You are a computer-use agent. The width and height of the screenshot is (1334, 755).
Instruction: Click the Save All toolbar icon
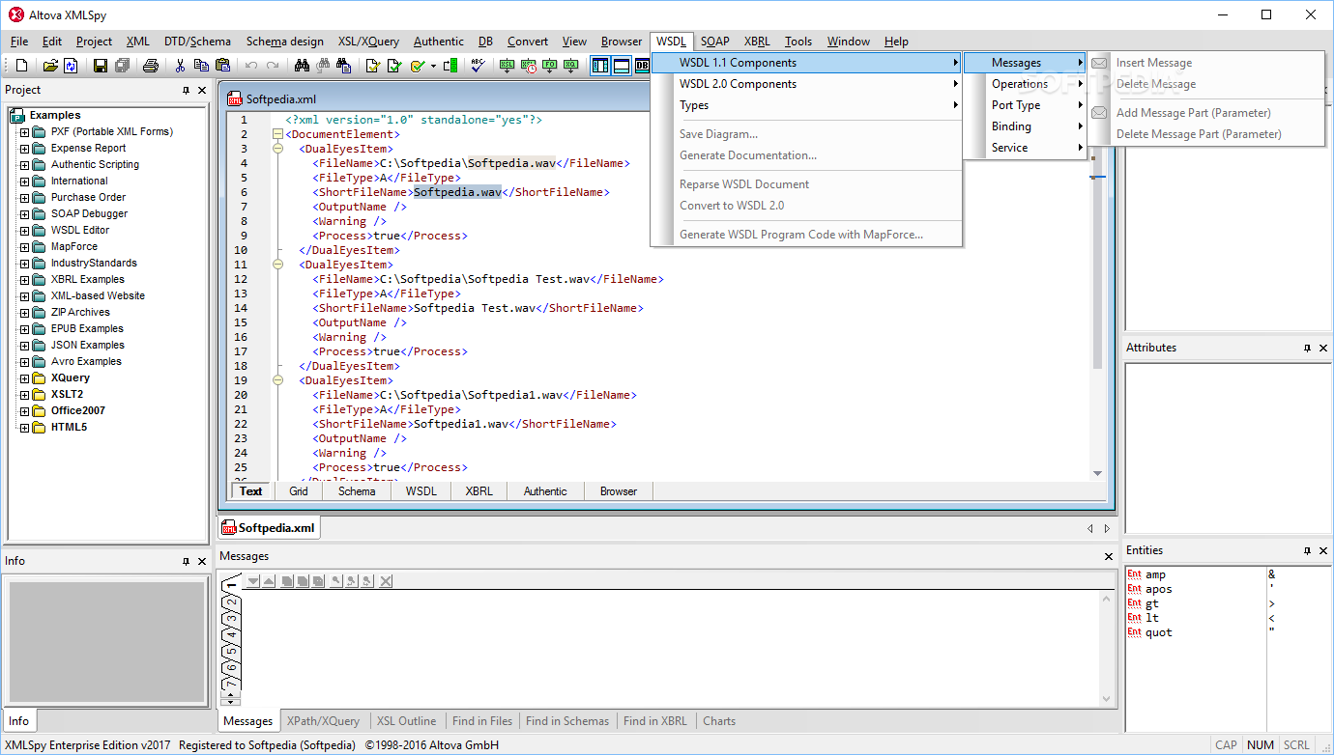pos(122,66)
